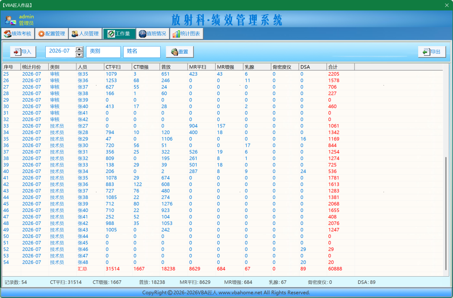Click the 导入 import arrow icon
This screenshot has height=298, width=453.
click(17, 52)
